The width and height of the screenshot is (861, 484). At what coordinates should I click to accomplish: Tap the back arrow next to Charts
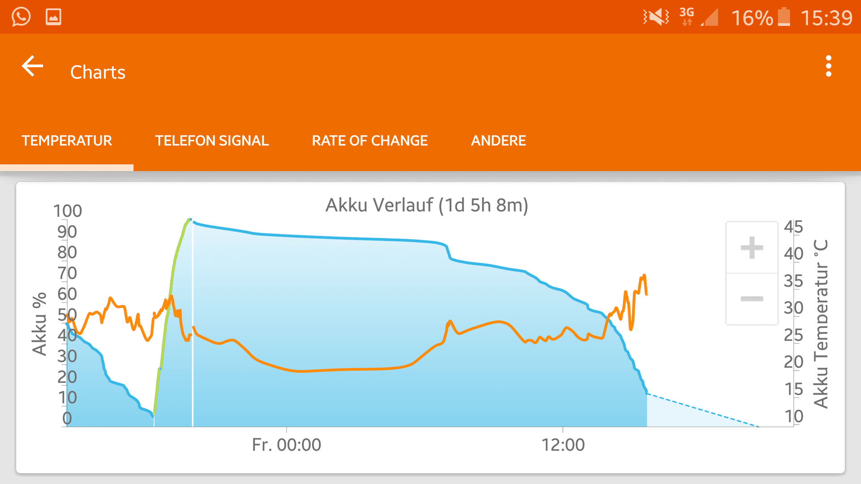[32, 66]
